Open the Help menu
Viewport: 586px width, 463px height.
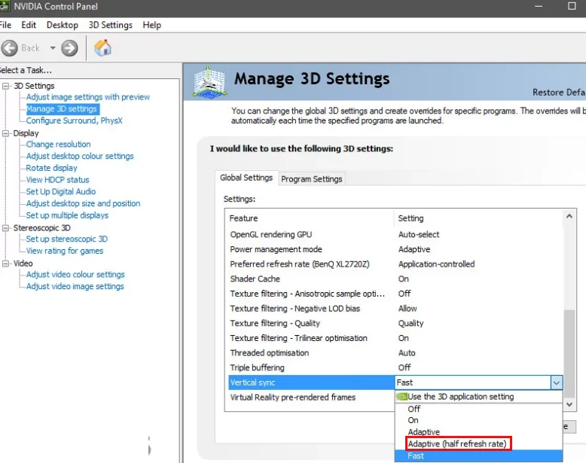pyautogui.click(x=151, y=25)
